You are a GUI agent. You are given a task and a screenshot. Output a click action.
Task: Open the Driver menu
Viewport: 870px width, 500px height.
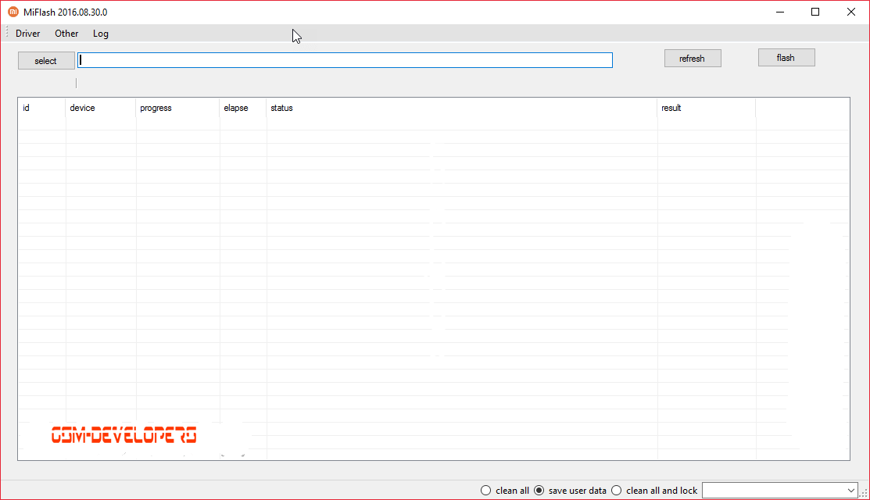click(x=27, y=34)
